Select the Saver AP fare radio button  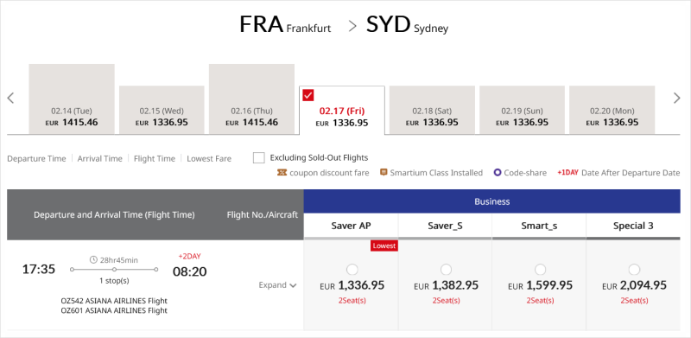(x=352, y=269)
